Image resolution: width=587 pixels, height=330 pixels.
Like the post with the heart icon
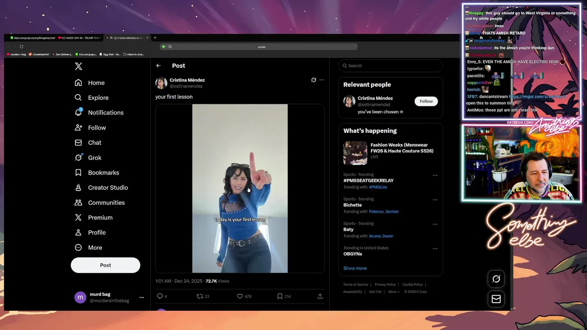click(239, 296)
